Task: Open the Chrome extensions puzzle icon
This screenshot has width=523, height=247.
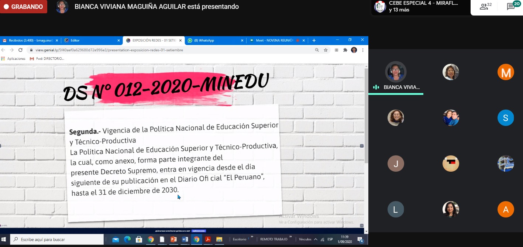Action: [x=345, y=50]
